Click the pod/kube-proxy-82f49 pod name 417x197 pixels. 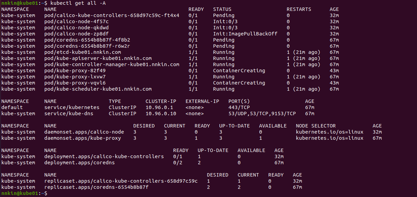click(x=75, y=71)
